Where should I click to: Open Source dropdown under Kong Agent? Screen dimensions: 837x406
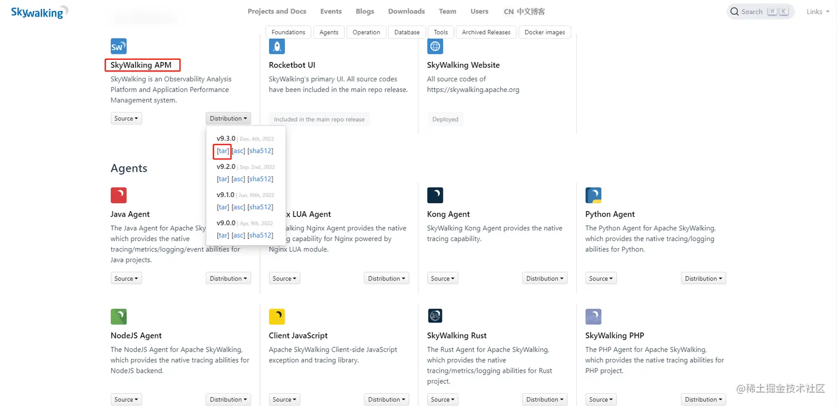pyautogui.click(x=443, y=279)
